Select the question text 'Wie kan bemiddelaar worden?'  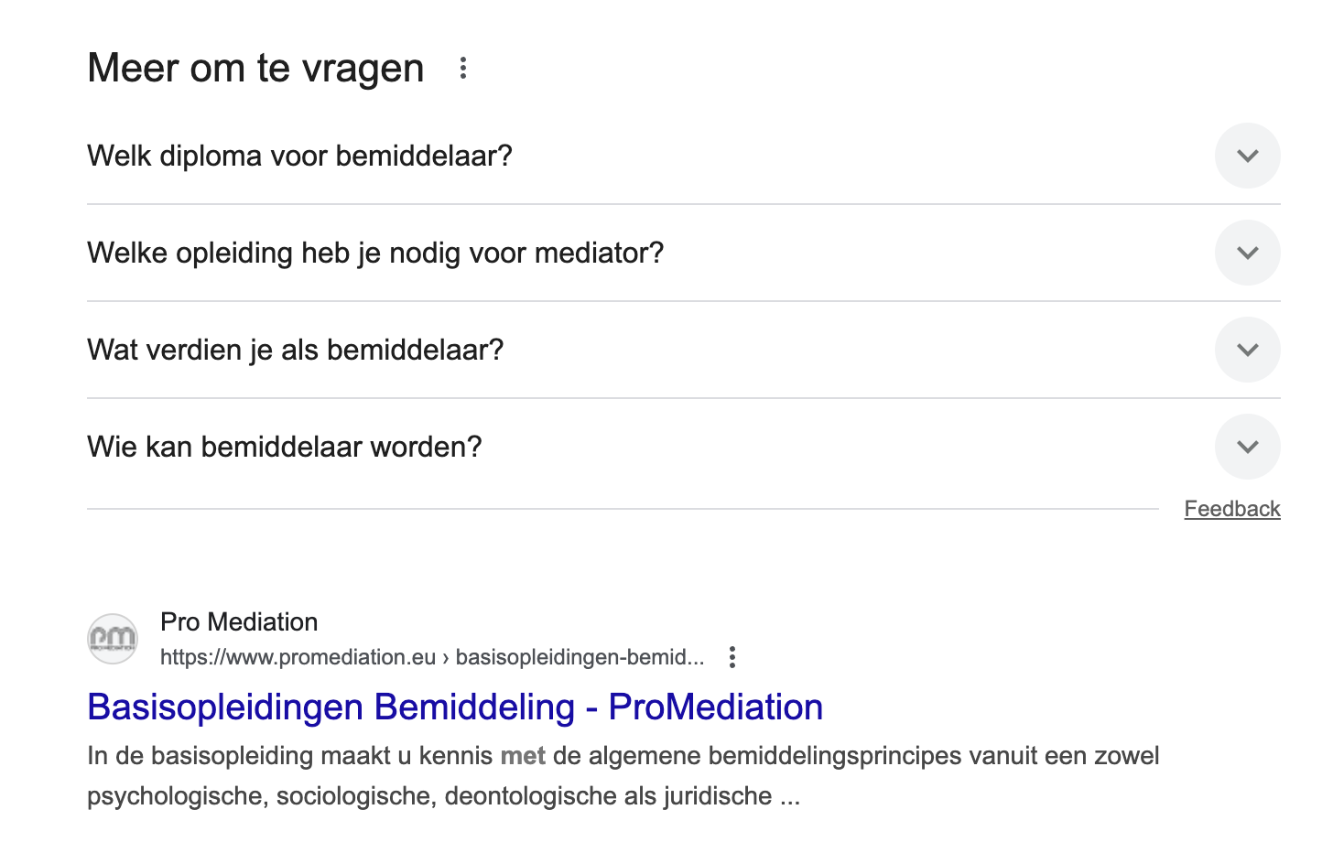pos(284,447)
